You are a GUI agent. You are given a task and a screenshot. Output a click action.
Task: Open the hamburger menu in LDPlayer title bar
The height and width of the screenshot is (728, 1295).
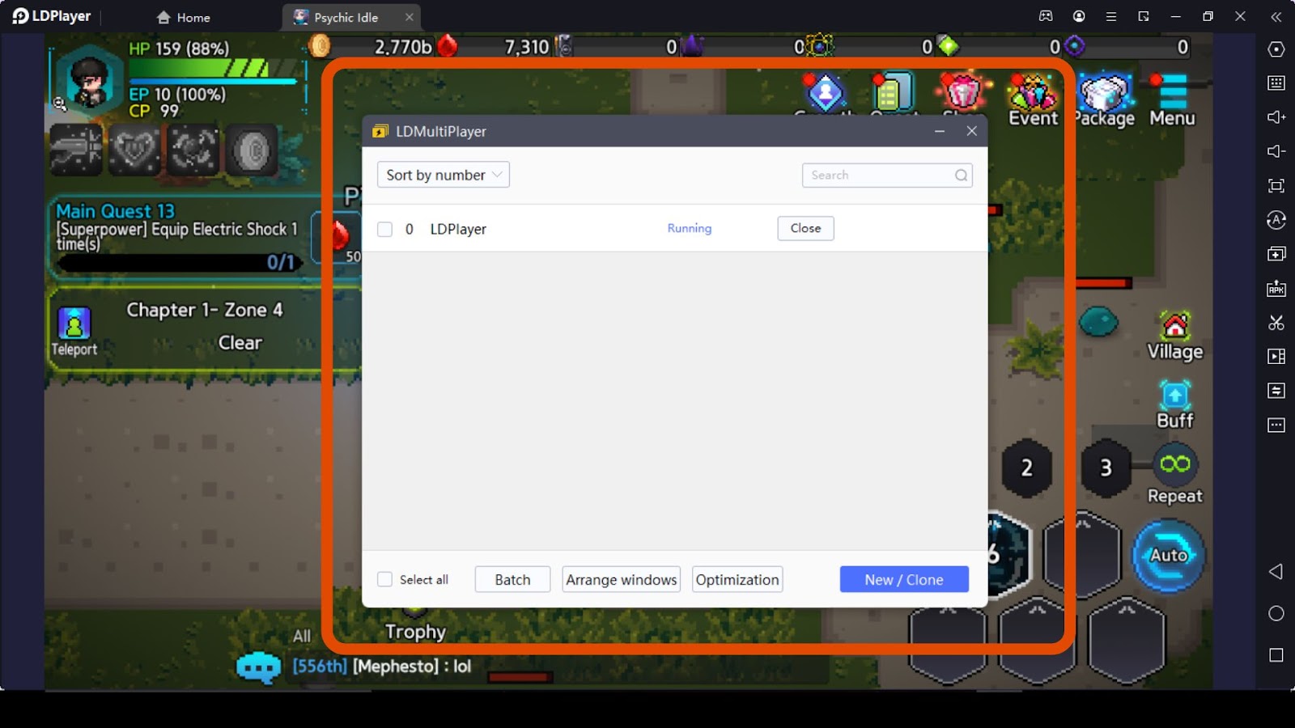point(1111,16)
